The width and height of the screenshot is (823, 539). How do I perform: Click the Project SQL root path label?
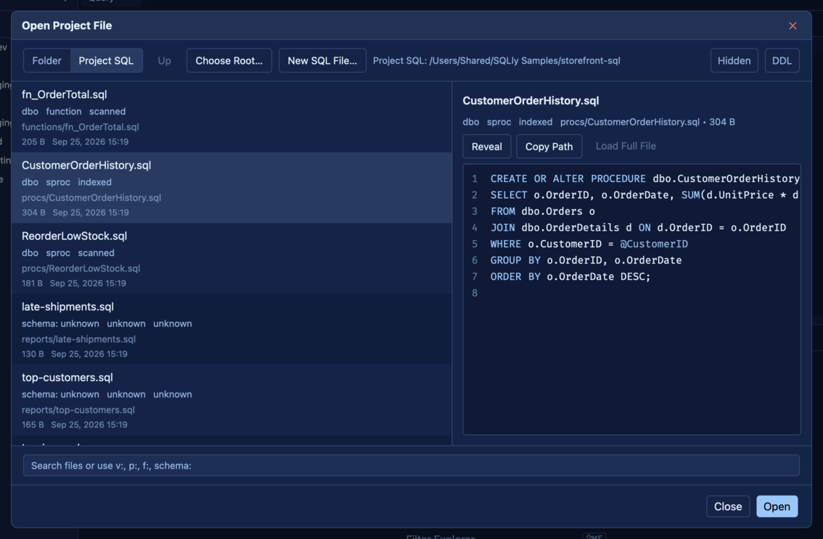point(496,60)
